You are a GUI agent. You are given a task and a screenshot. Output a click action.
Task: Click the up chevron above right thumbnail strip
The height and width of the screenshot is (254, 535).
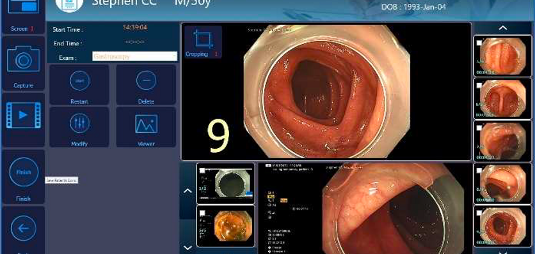pos(503,28)
